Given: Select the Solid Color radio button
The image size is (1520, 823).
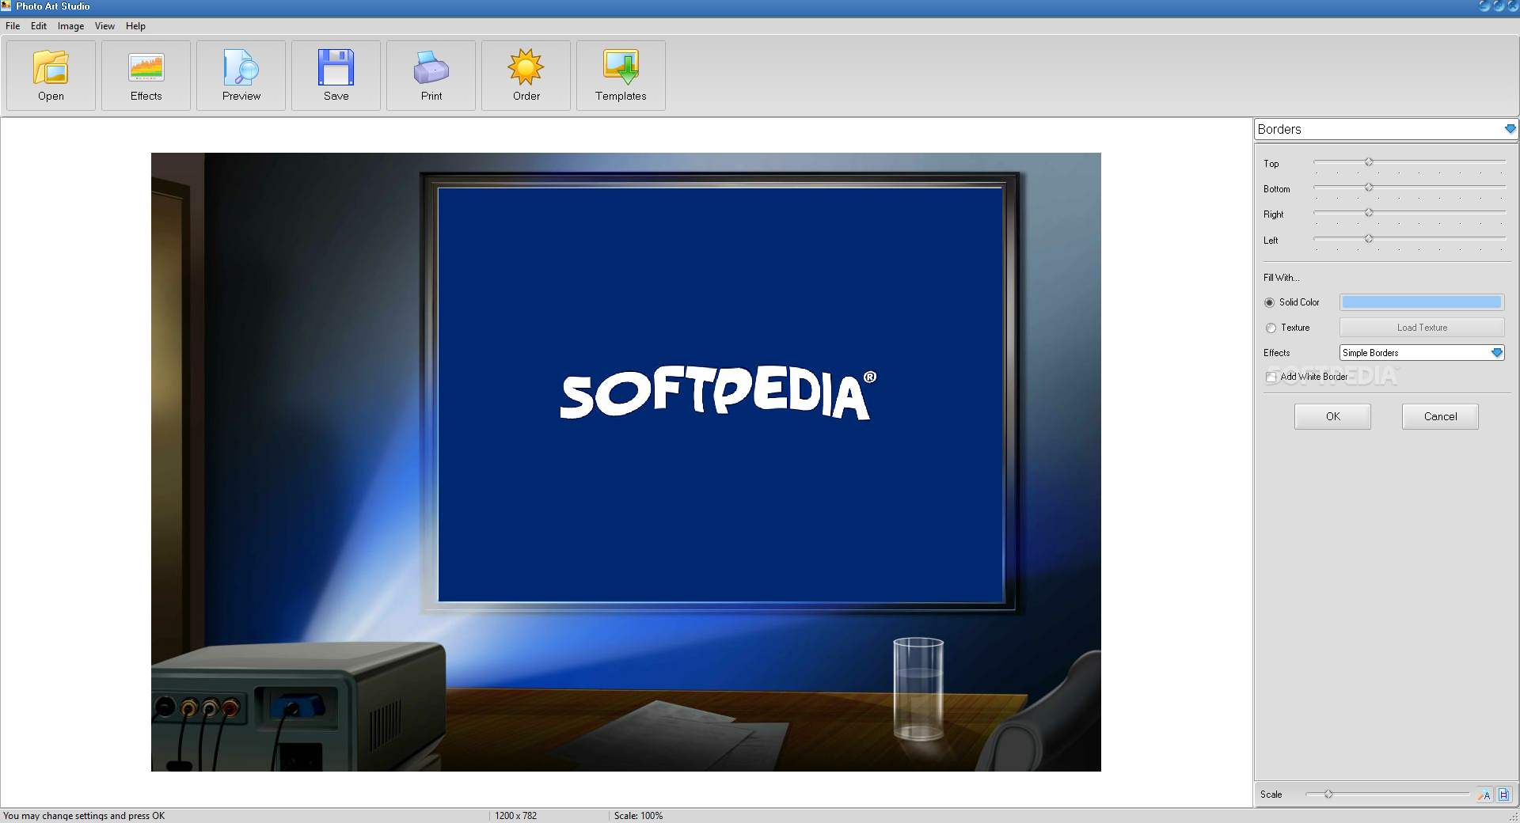Looking at the screenshot, I should tap(1269, 302).
